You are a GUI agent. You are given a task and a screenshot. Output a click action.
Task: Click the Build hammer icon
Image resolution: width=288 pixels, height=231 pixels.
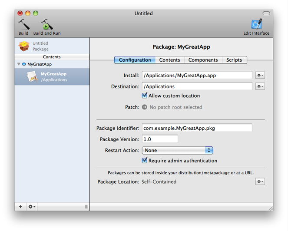[x=23, y=24]
